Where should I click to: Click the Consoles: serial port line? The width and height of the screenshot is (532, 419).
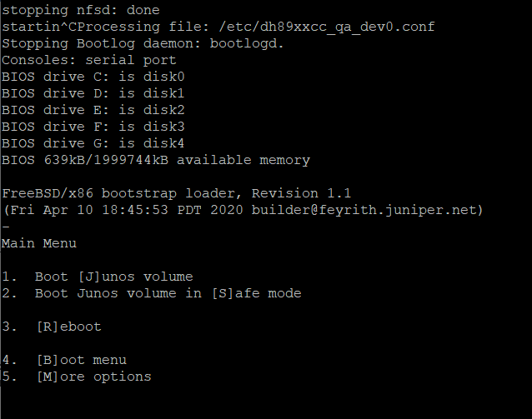click(89, 60)
